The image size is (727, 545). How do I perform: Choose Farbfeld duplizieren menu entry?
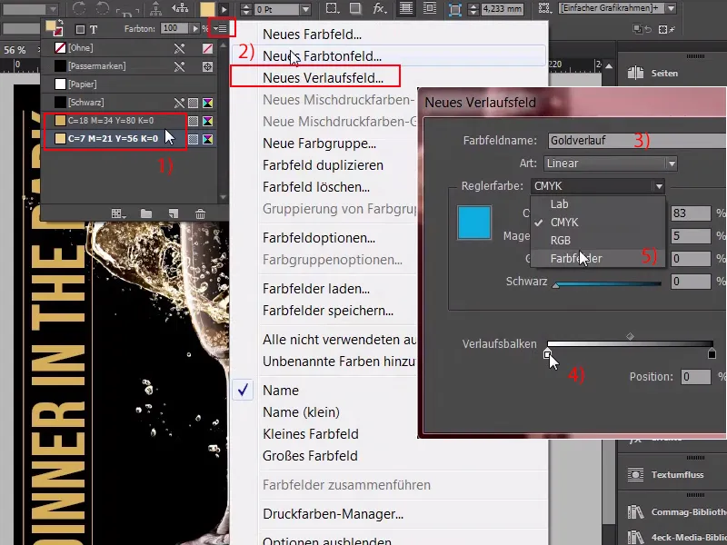click(324, 165)
